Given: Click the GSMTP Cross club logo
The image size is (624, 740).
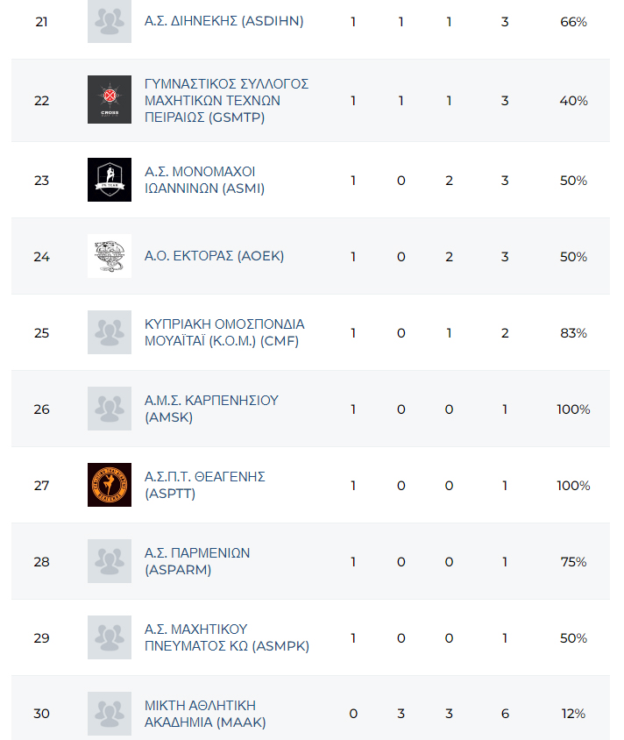Looking at the screenshot, I should click(x=110, y=100).
